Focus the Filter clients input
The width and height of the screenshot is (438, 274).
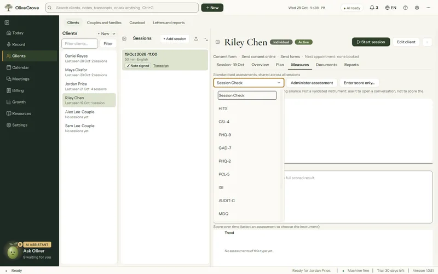click(79, 44)
